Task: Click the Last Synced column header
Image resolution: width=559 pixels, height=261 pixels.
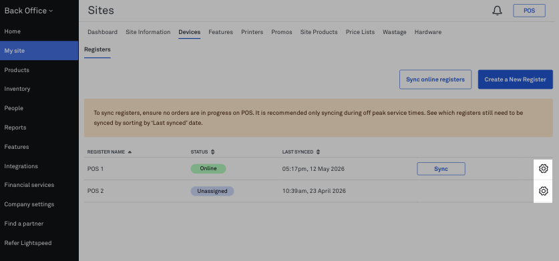Action: (298, 152)
